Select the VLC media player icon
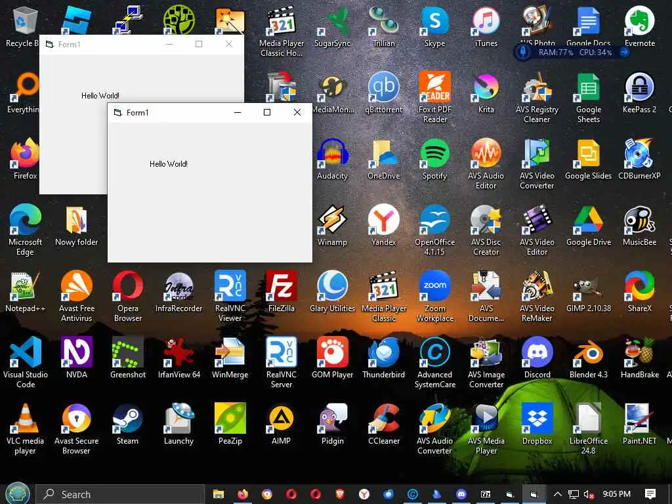The width and height of the screenshot is (672, 504). point(25,429)
